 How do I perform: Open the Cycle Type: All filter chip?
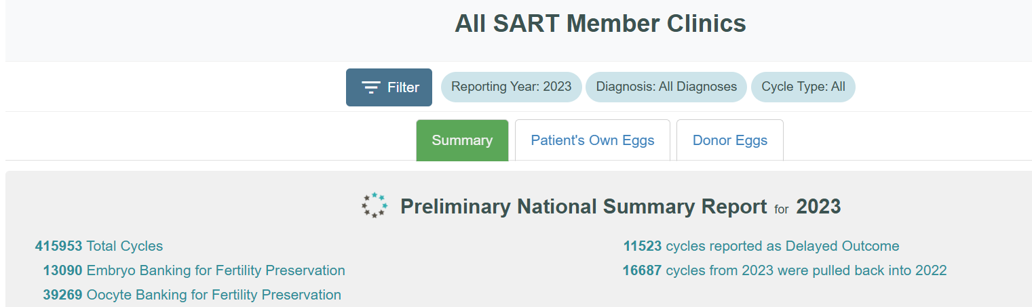803,87
